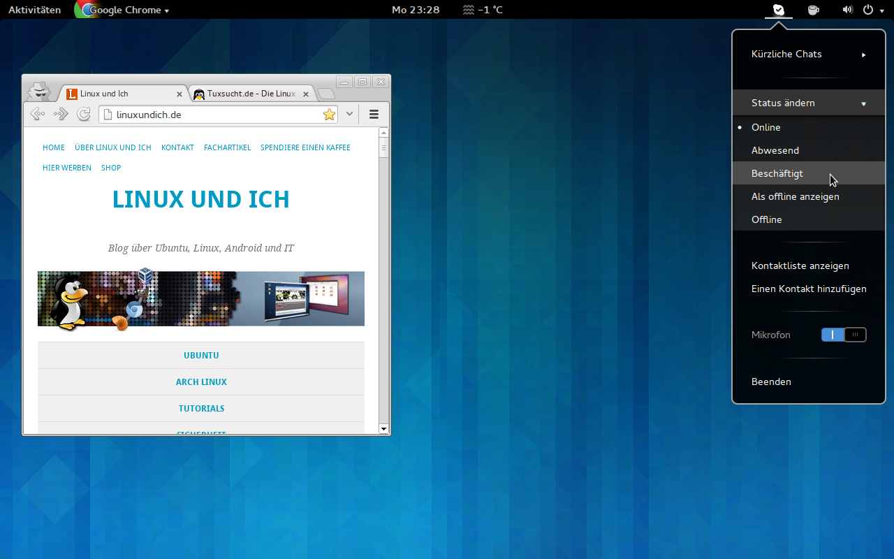Bookmark page with the star icon
Screen dimensions: 894x559
(330, 115)
